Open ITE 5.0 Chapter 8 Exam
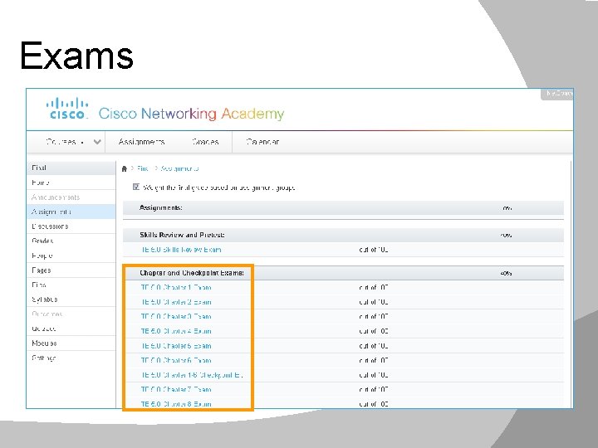Image resolution: width=598 pixels, height=448 pixels. pos(176,404)
